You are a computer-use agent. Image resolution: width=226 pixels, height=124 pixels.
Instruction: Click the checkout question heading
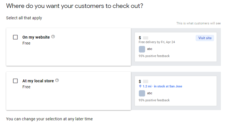coord(74,6)
